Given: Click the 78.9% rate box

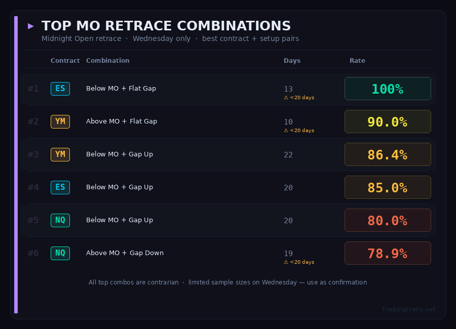Looking at the screenshot, I should click(x=388, y=253).
